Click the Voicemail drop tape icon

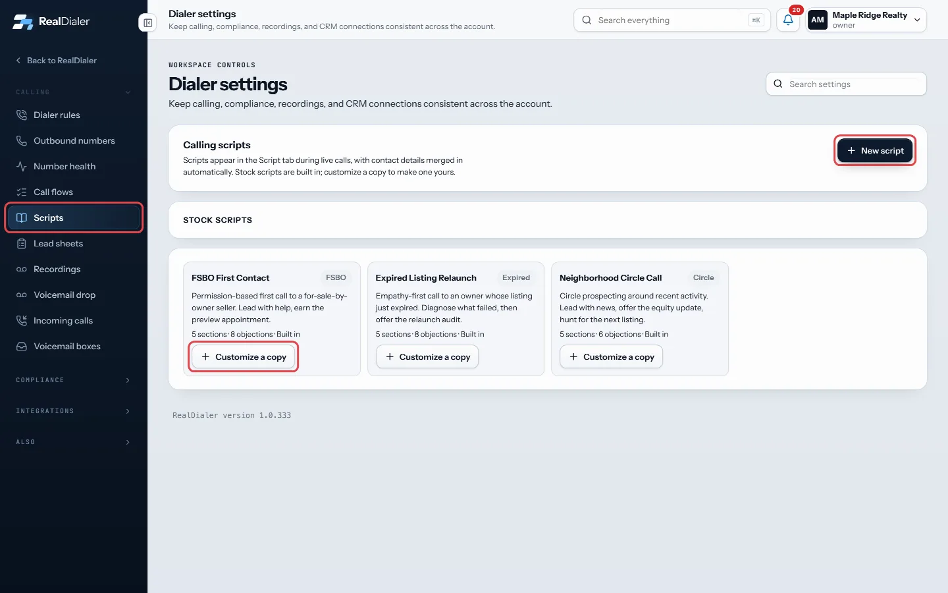point(22,295)
